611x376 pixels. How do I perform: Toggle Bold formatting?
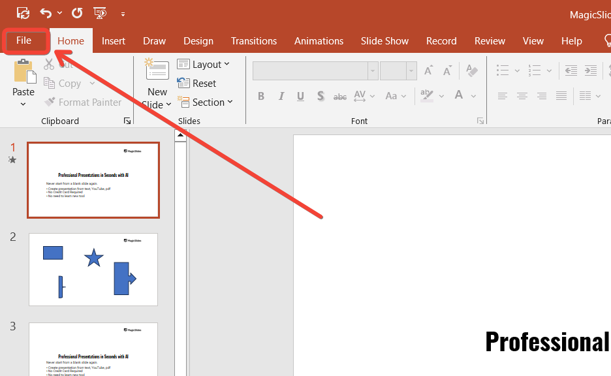pyautogui.click(x=261, y=96)
